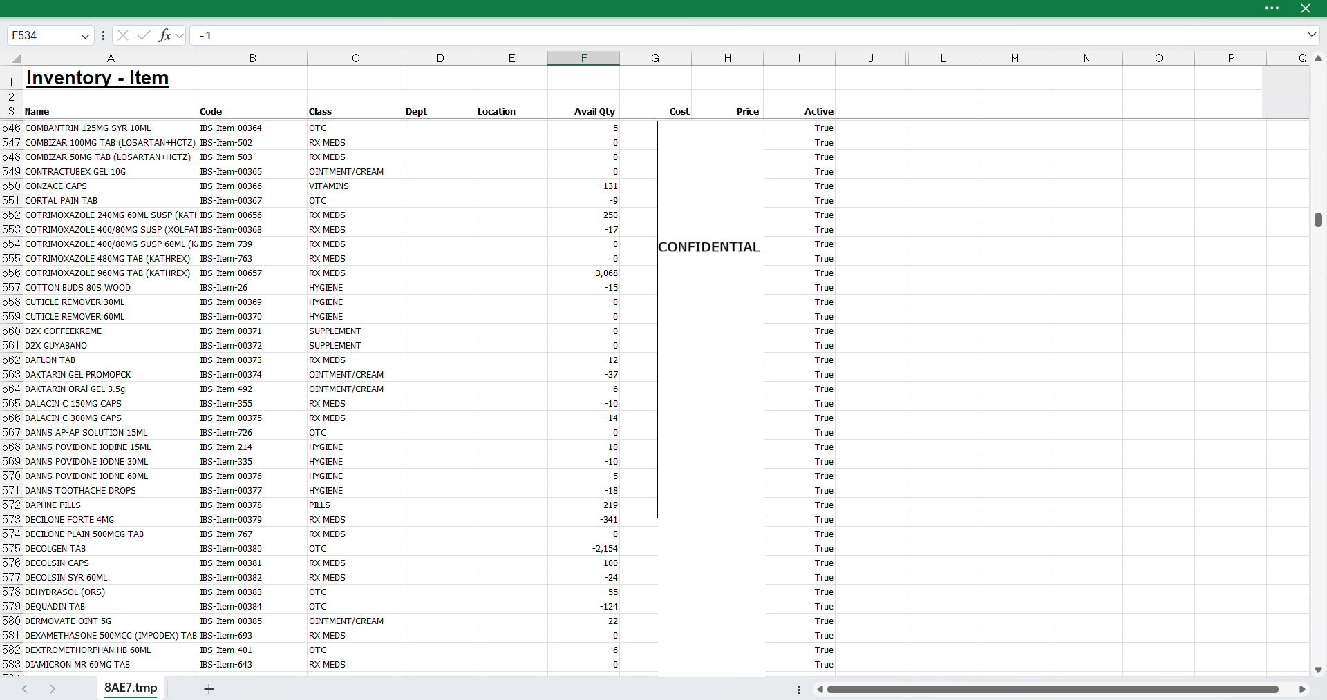Viewport: 1327px width, 700px height.
Task: Confirm entry with the checkmark icon
Action: point(144,35)
